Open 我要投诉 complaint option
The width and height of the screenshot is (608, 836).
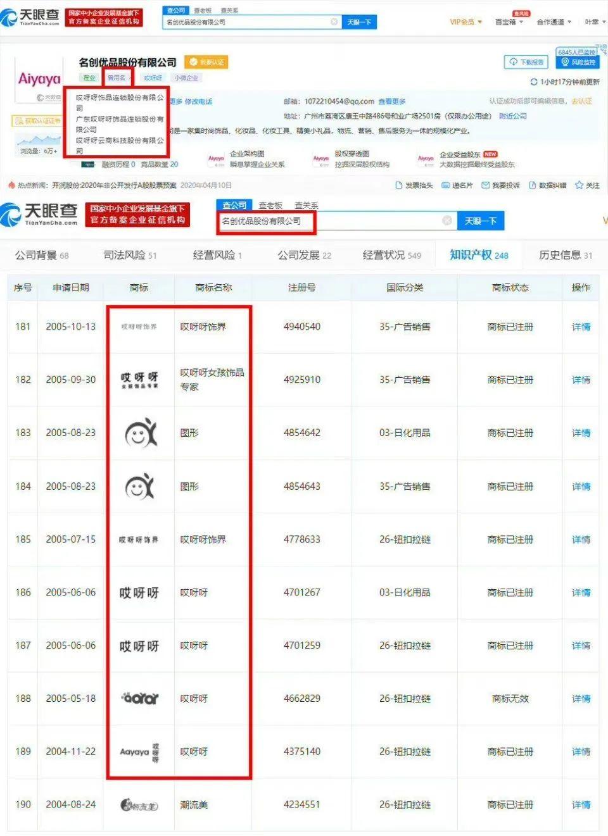(501, 185)
